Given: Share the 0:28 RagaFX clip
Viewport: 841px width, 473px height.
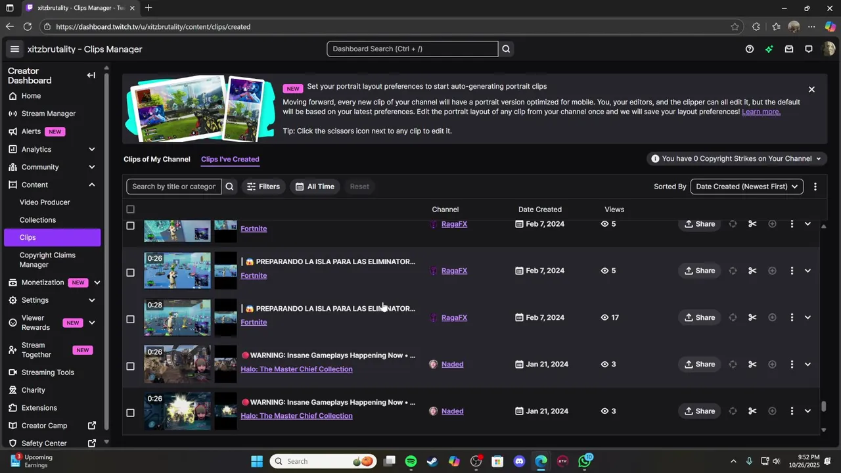Looking at the screenshot, I should 699,317.
